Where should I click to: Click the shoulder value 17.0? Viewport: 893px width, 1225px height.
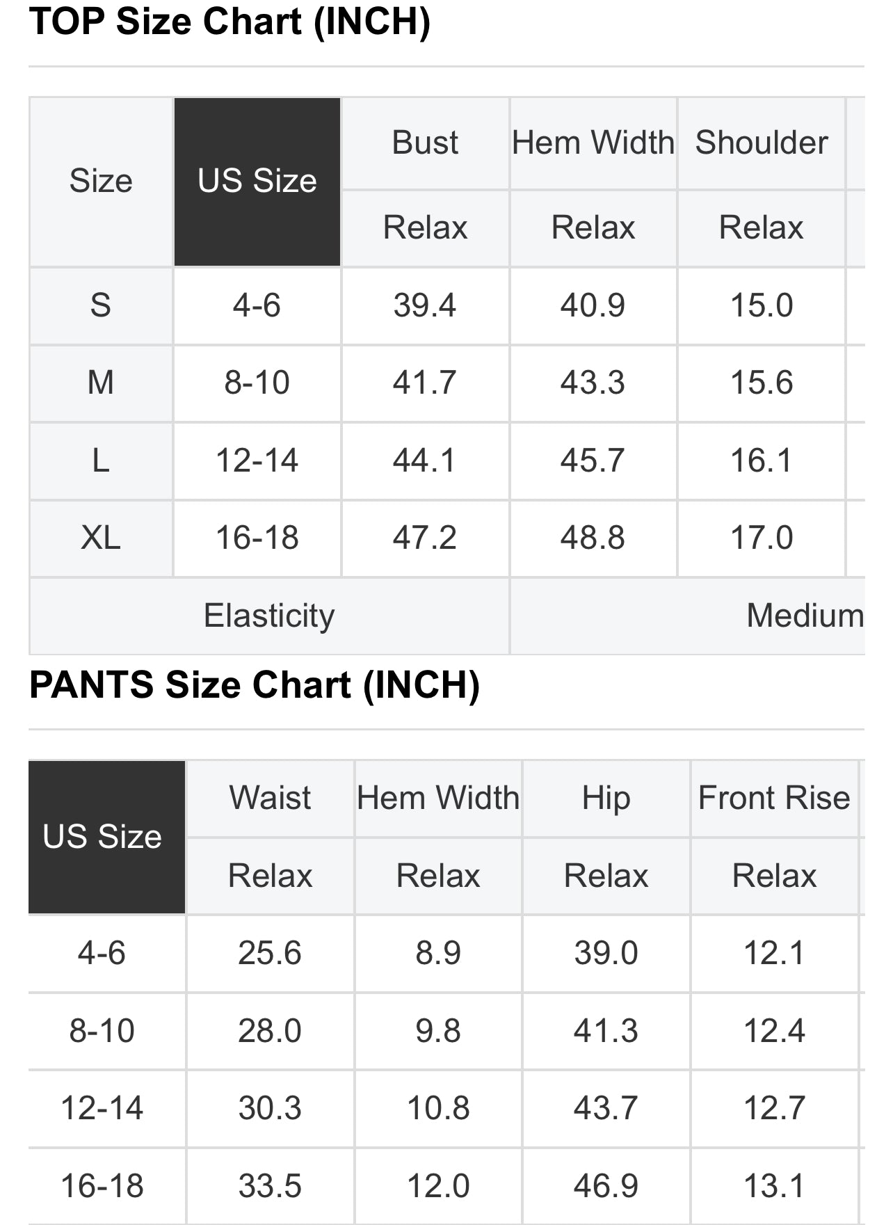click(x=762, y=538)
